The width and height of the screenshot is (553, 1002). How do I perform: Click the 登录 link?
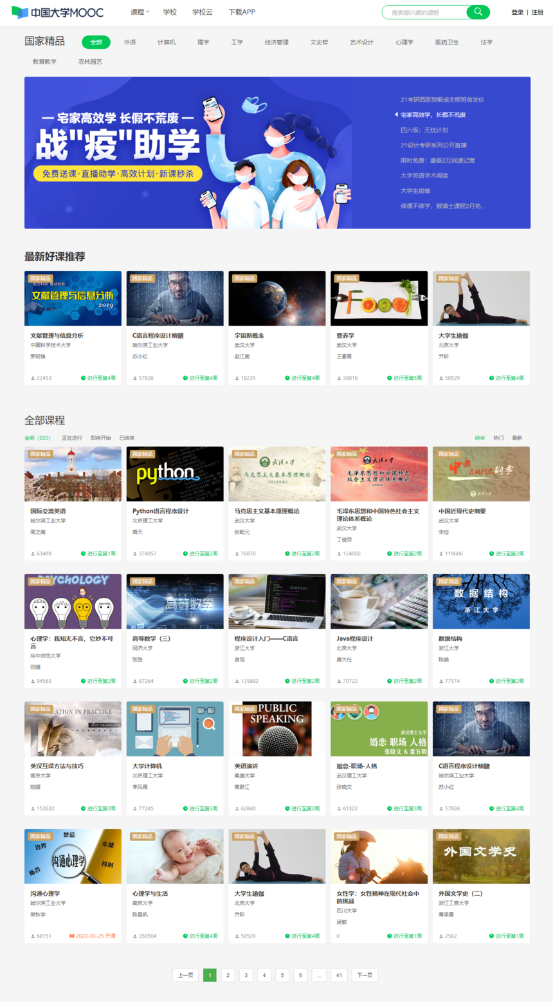[x=517, y=12]
